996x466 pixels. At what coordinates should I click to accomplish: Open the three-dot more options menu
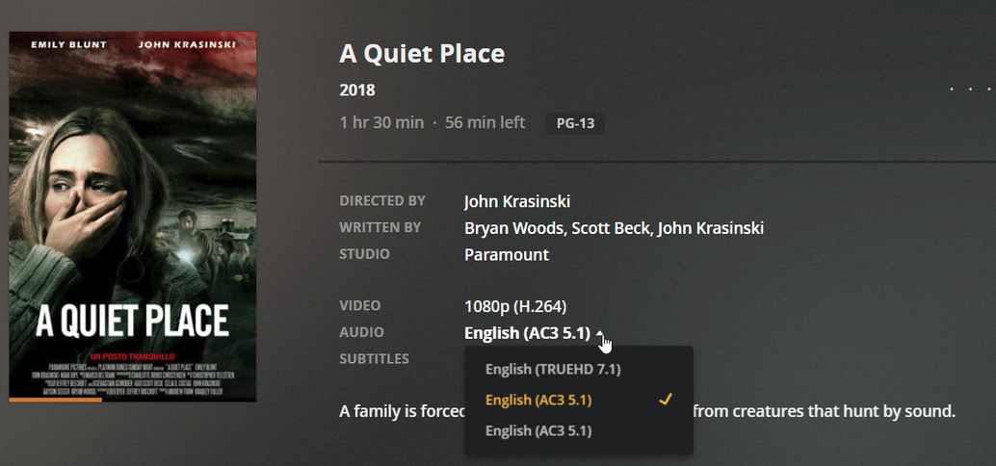pyautogui.click(x=971, y=90)
